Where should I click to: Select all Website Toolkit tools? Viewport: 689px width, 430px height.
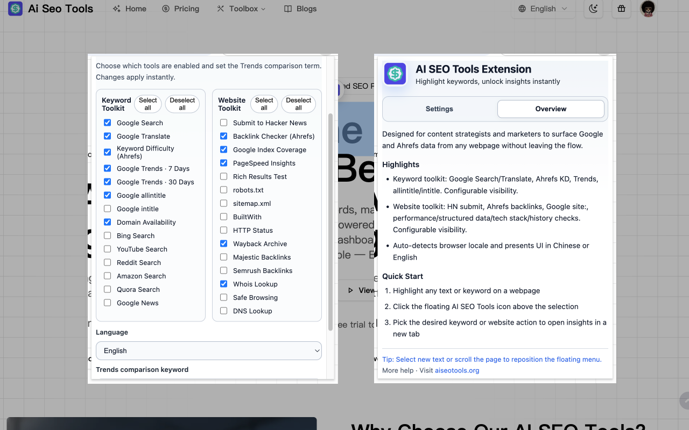(264, 104)
